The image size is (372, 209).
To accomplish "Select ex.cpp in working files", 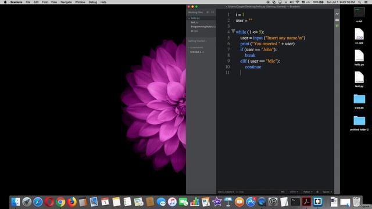I will point(194,31).
